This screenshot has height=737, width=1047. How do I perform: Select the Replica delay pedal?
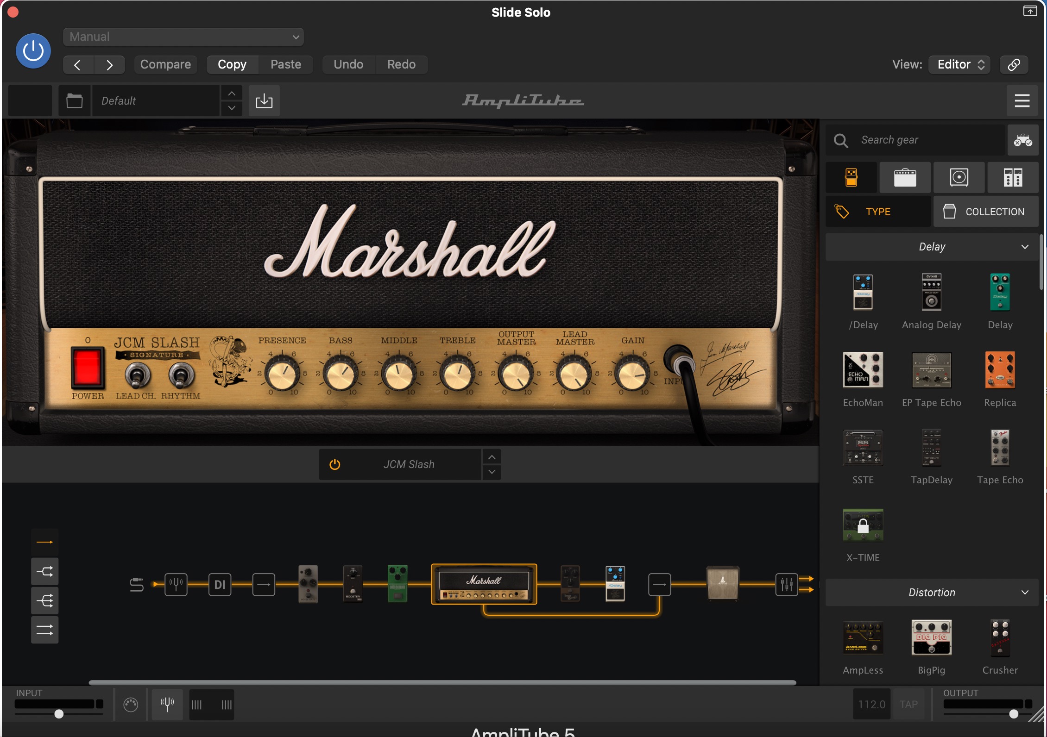click(1000, 370)
